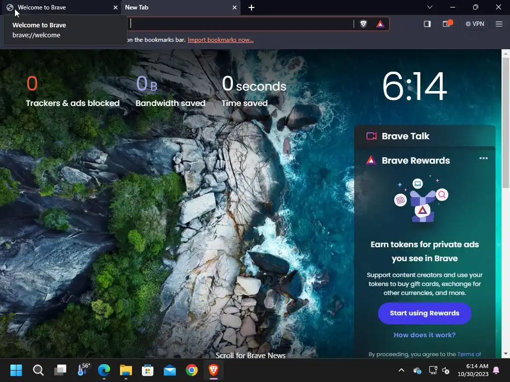Screen dimensions: 510x382
Task: Click the page scrollbar thumb
Action: tap(506, 123)
